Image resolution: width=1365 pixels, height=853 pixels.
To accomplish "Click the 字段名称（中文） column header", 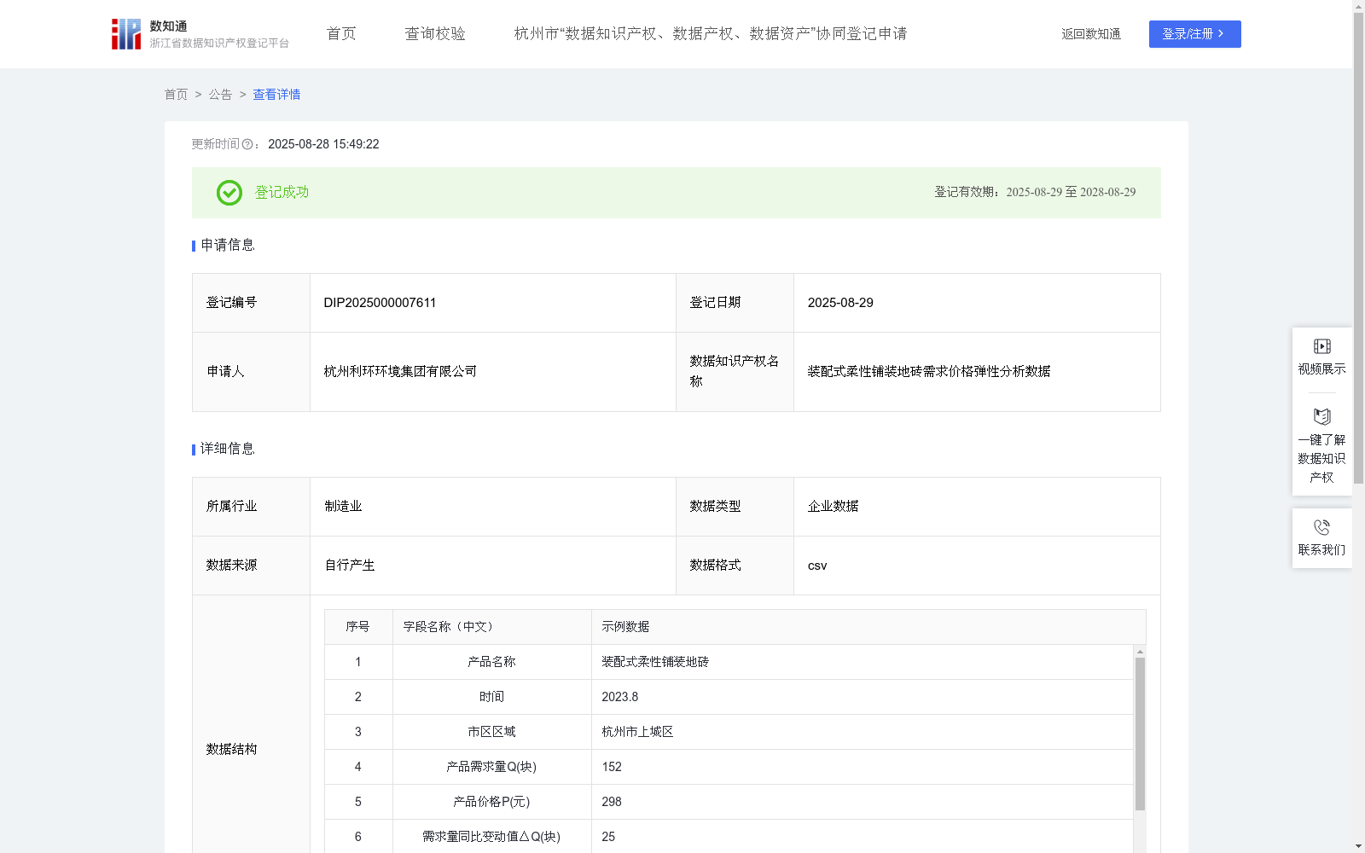I will pos(491,627).
